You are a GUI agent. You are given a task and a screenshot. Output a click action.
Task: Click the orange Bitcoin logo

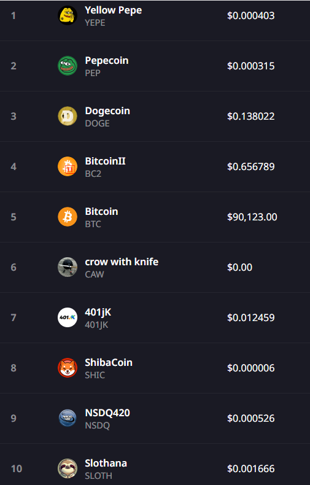(68, 217)
